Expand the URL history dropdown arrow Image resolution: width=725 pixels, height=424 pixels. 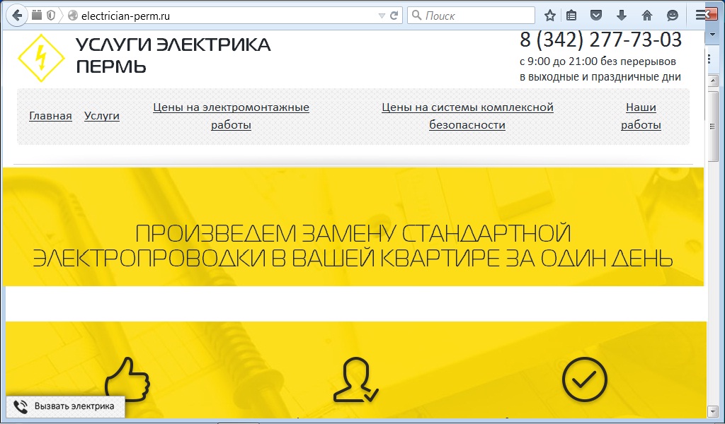pyautogui.click(x=382, y=15)
